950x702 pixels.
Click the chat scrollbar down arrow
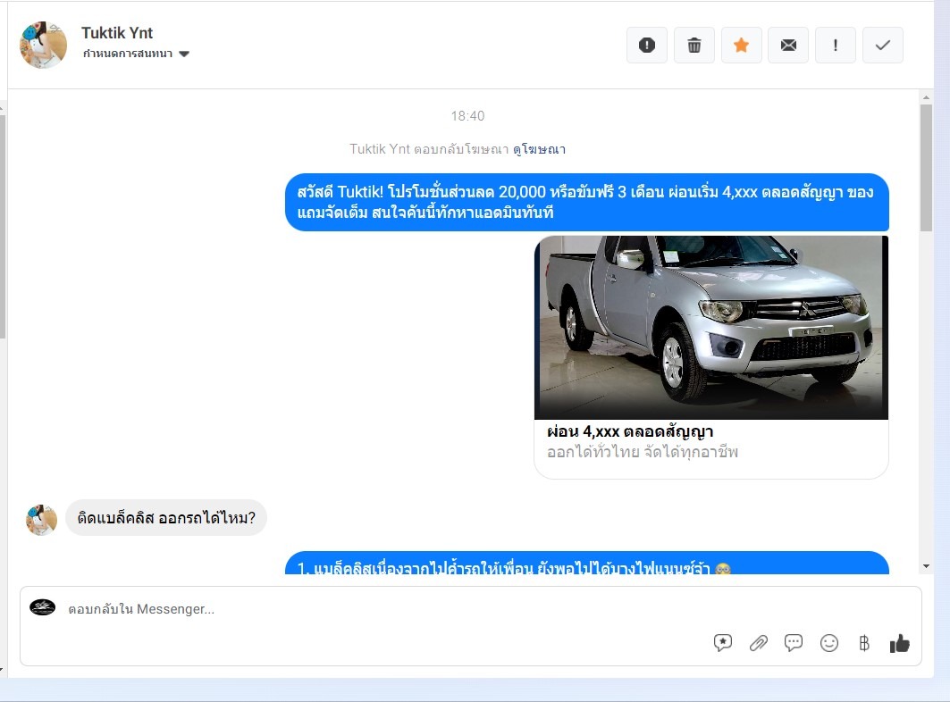[x=926, y=566]
